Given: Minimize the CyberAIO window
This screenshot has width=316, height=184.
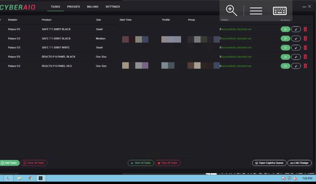Looking at the screenshot, I should pyautogui.click(x=304, y=7).
